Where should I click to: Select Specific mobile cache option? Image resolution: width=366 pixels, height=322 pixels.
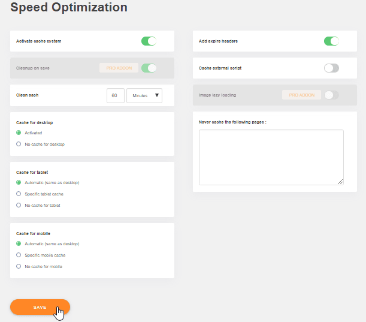pos(19,255)
